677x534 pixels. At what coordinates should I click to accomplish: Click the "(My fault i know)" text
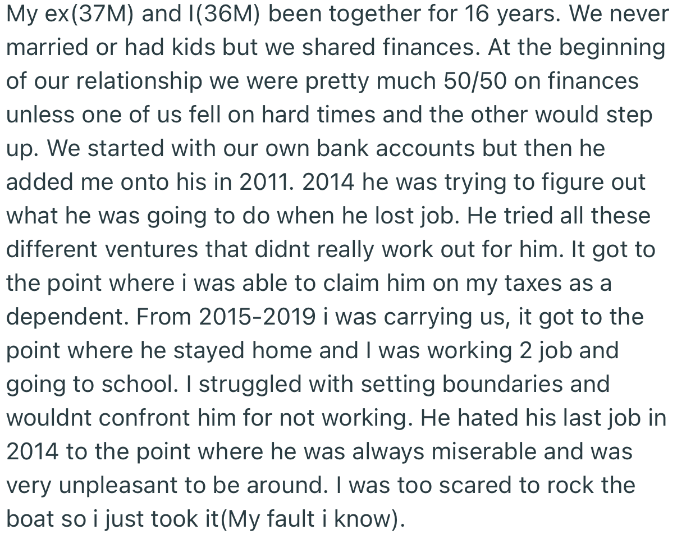313,519
